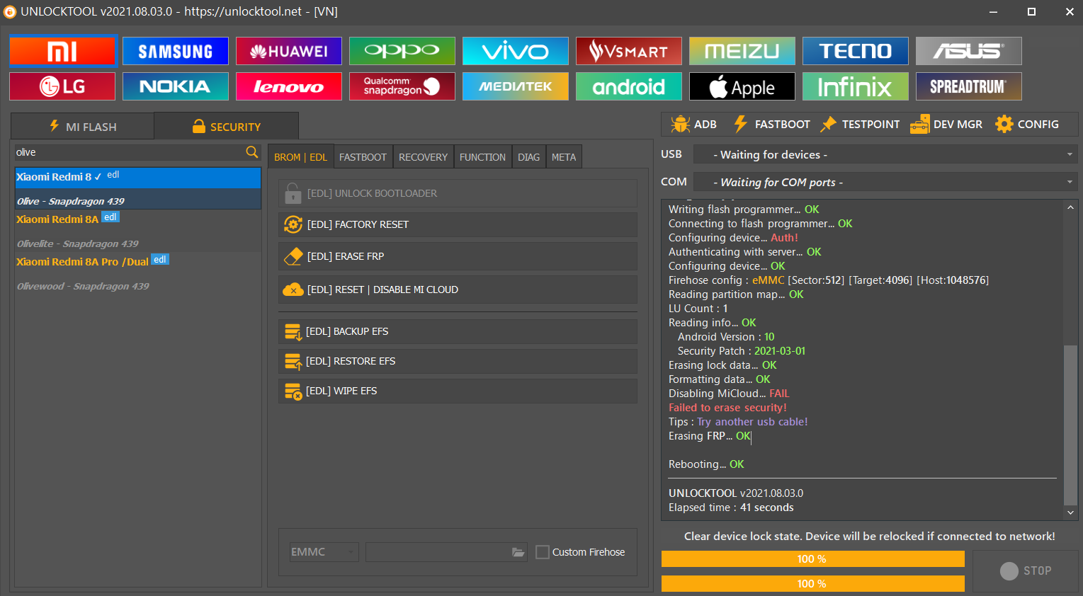Image resolution: width=1083 pixels, height=596 pixels.
Task: Click the 'Failed to erase security!' log line
Action: pyautogui.click(x=727, y=408)
